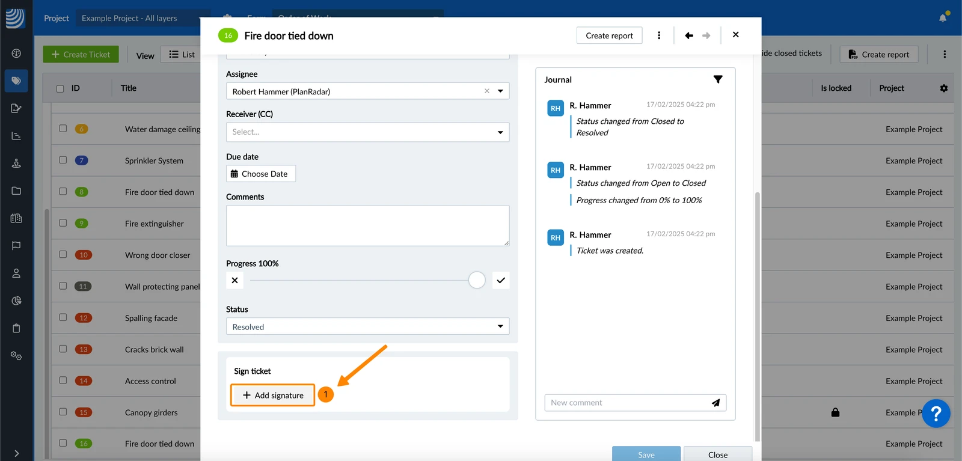Image resolution: width=962 pixels, height=461 pixels.
Task: Tick checkbox for Cracks brick wall row
Action: [x=63, y=349]
